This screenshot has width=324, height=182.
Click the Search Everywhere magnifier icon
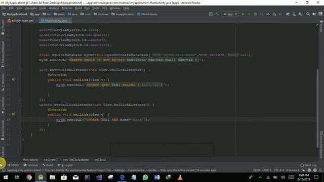(x=308, y=14)
